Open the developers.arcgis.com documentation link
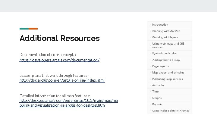Viewport: 217px width, 122px height. click(x=59, y=60)
